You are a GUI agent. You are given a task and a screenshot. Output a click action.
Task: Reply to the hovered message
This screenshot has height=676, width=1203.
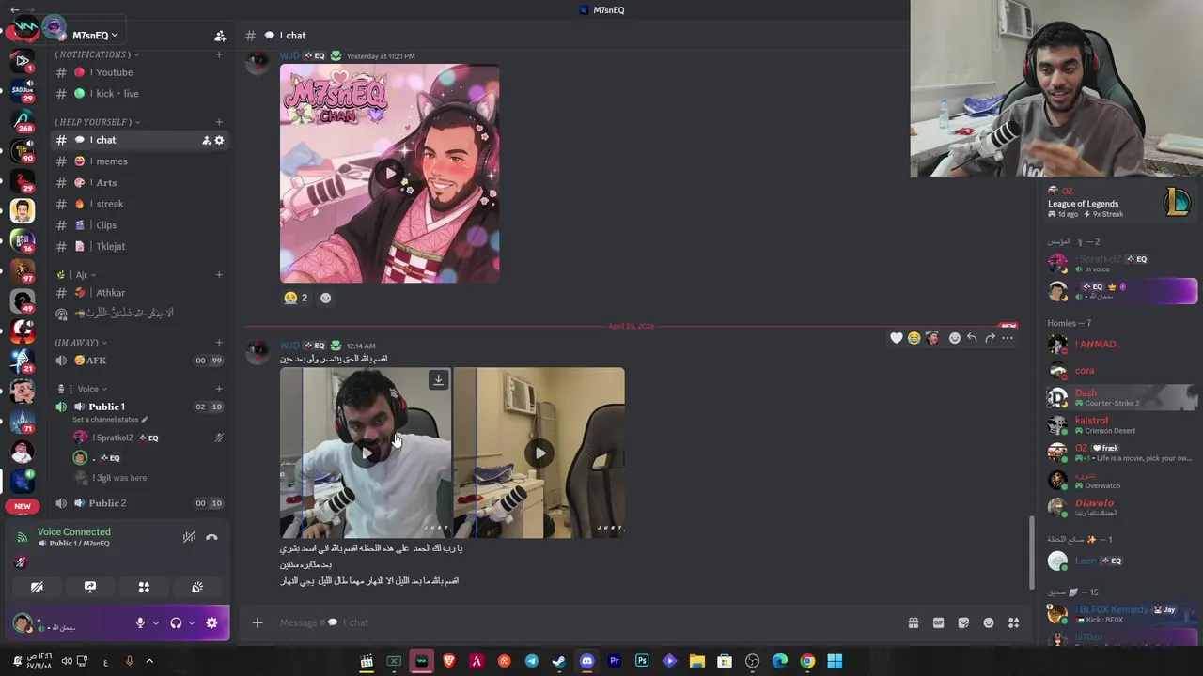tap(972, 338)
